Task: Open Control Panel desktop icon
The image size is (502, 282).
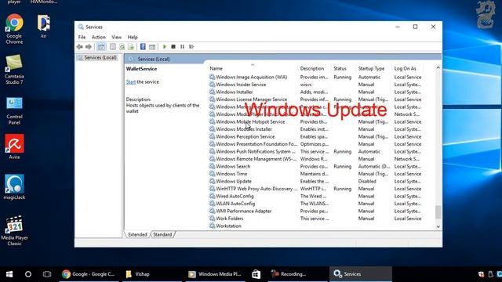Action: (x=14, y=110)
